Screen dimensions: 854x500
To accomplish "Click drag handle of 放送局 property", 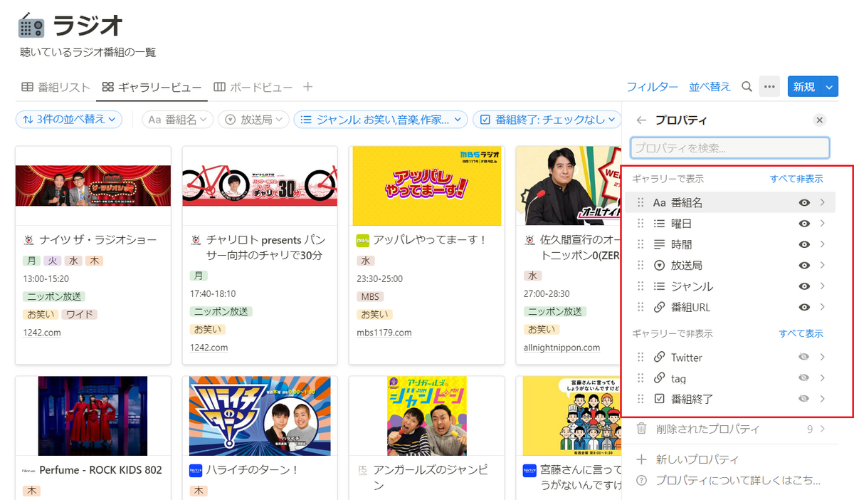I will [640, 266].
